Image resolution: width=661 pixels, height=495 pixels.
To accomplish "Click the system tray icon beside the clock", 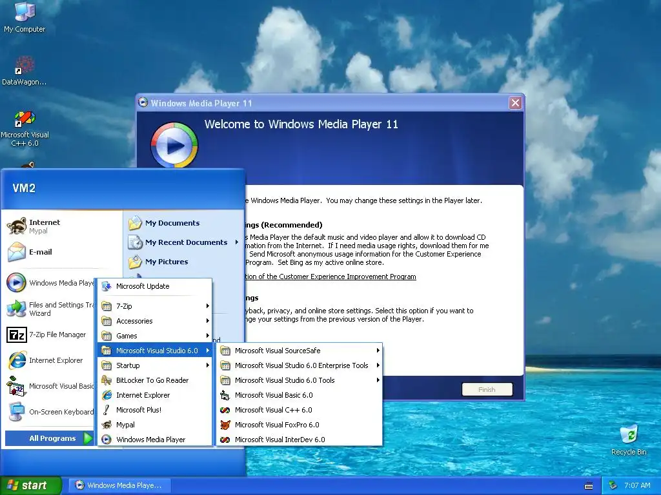I will [613, 485].
